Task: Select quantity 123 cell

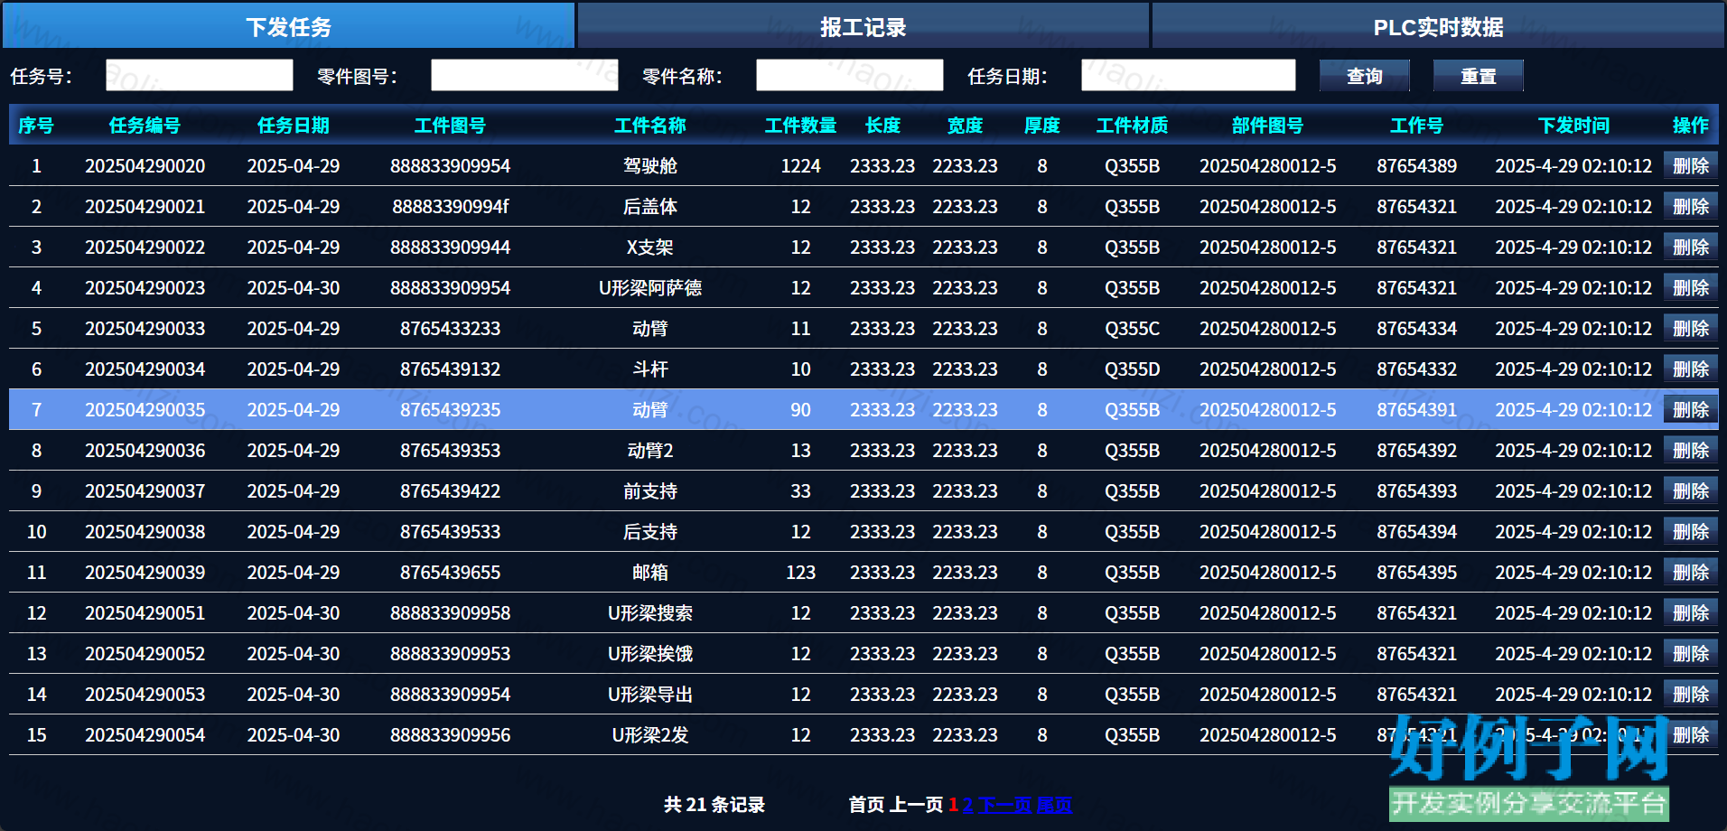Action: pos(800,572)
